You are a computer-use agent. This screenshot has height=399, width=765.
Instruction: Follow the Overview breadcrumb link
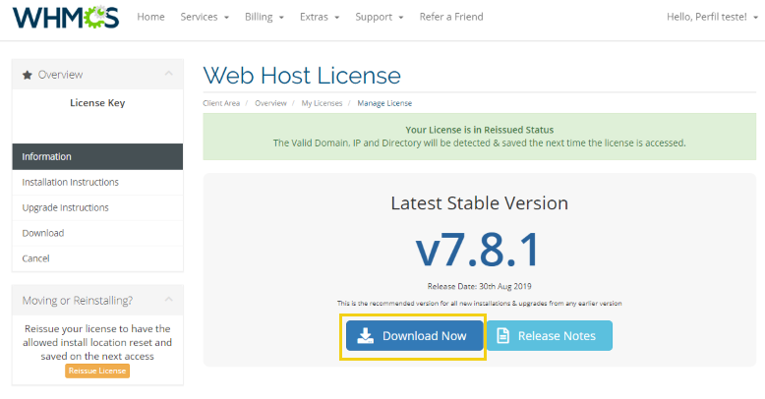click(270, 103)
